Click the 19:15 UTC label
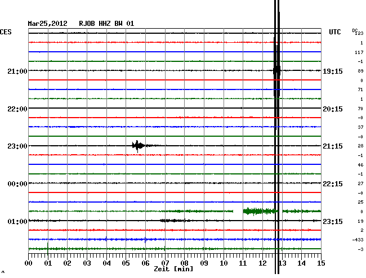Screen dimensions: 366x278 333,71
